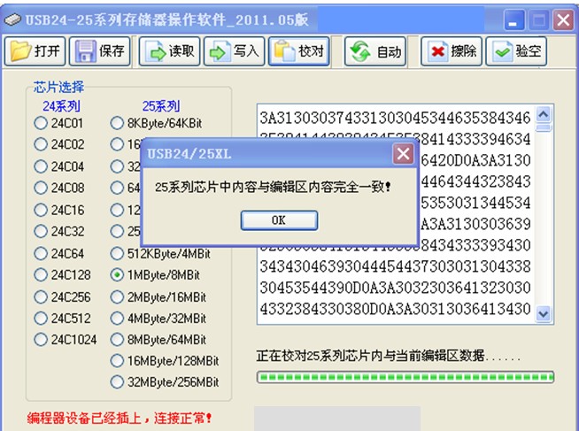Click the 24系列 column heading

click(61, 106)
